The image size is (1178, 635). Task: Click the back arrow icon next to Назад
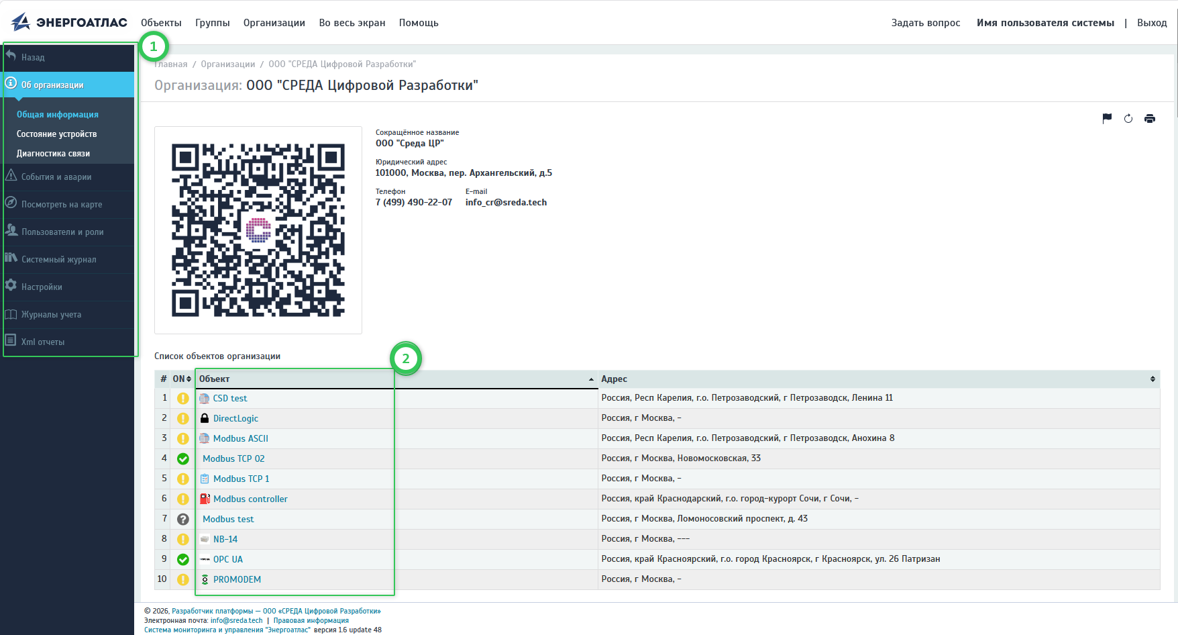tap(11, 56)
